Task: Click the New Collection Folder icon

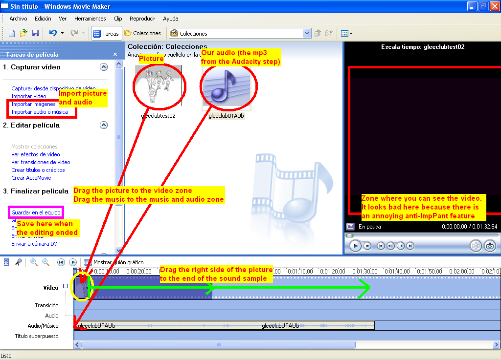Action: pyautogui.click(x=329, y=33)
